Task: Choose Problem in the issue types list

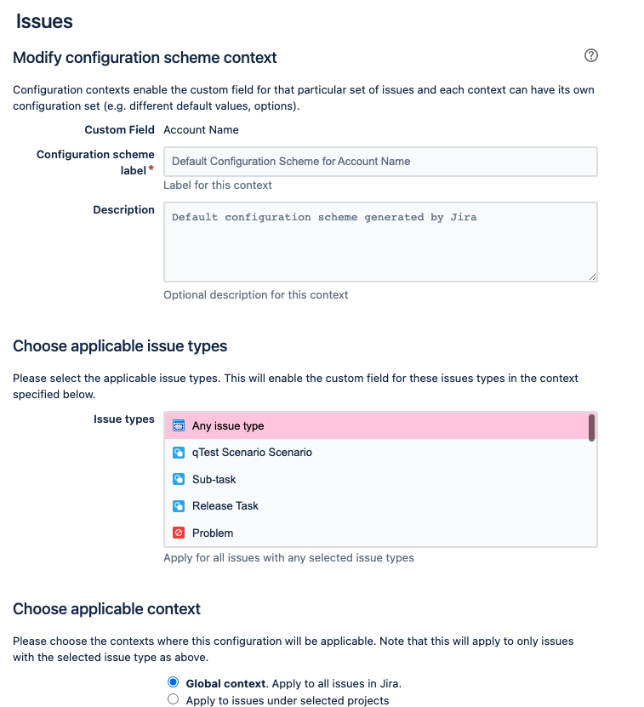Action: 377,533
